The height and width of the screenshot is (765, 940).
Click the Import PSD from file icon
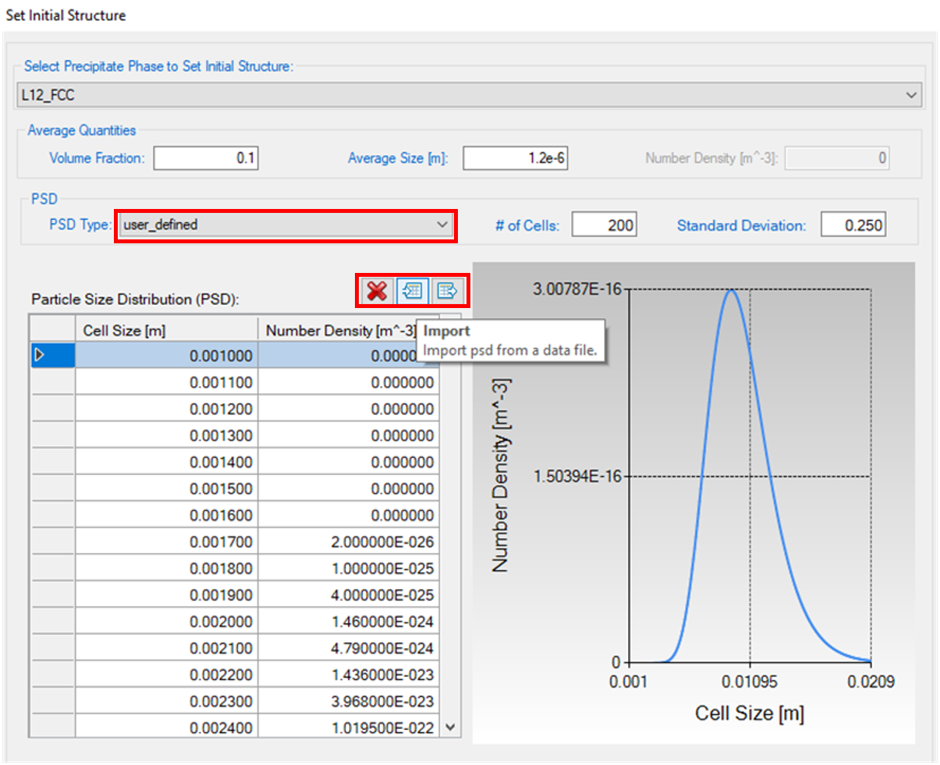pos(412,291)
